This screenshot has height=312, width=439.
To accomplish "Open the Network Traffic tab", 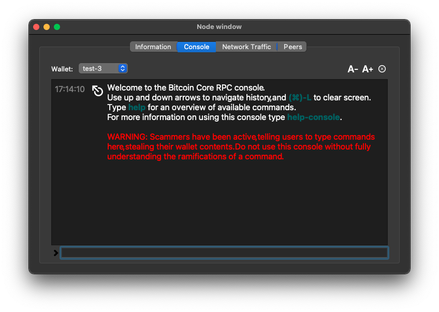I will [x=246, y=47].
